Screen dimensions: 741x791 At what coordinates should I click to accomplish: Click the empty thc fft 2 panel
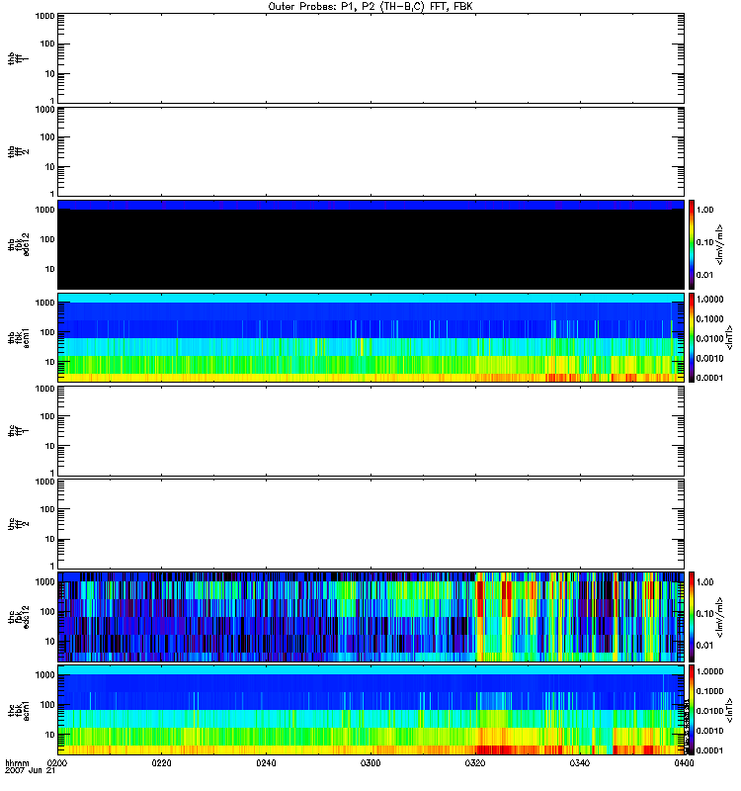tap(370, 523)
